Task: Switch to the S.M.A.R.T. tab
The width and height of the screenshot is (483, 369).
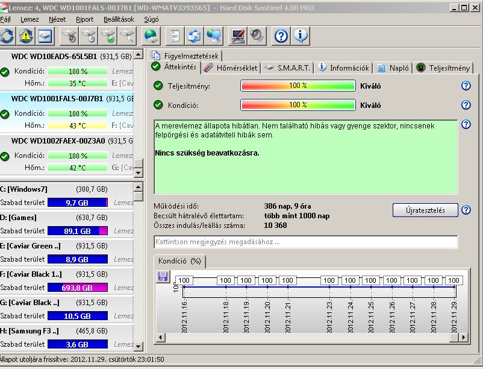Action: (288, 68)
